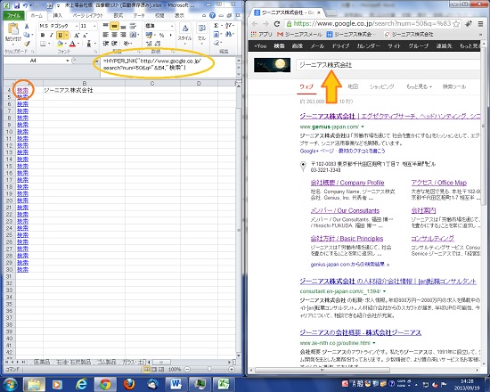The height and width of the screenshot is (392, 490).
Task: Open the number format dropdown
Action: [172, 26]
